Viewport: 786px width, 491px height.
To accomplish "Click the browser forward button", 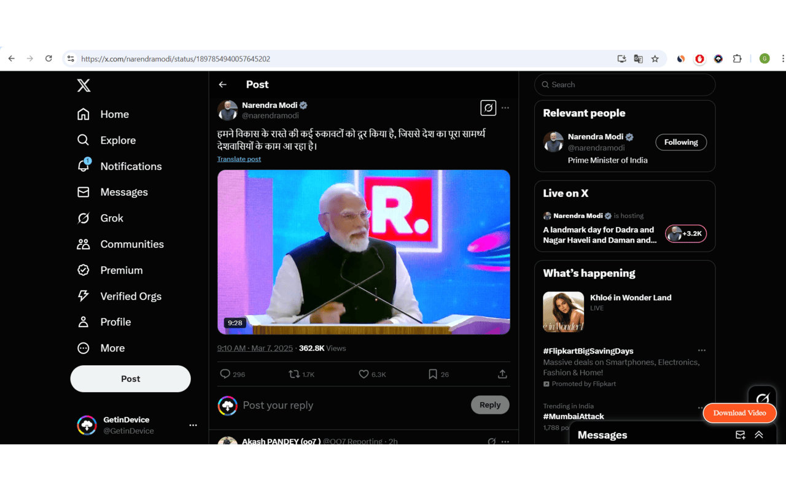I will [x=29, y=59].
